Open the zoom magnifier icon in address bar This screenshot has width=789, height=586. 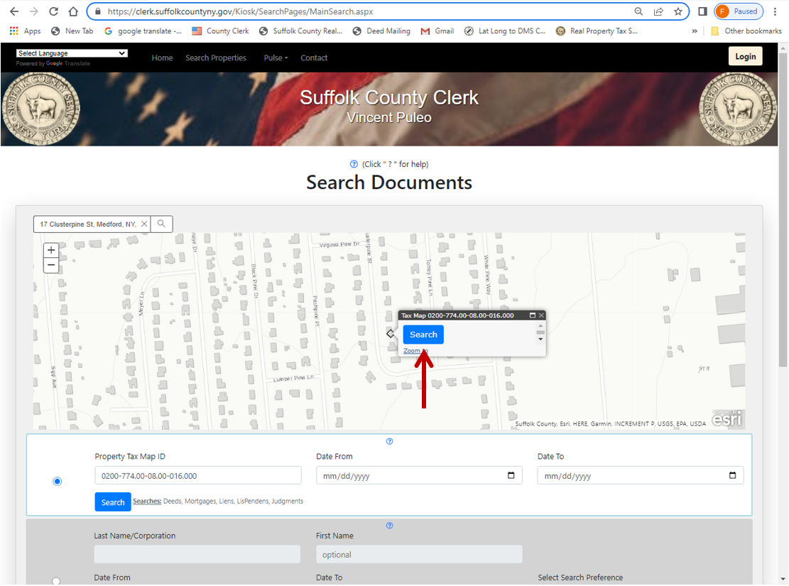click(x=638, y=11)
